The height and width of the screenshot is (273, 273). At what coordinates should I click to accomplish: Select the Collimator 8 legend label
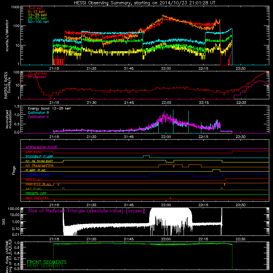pos(38,113)
